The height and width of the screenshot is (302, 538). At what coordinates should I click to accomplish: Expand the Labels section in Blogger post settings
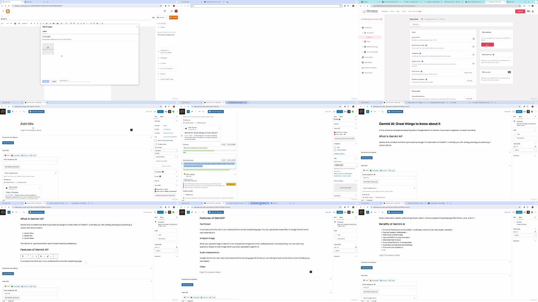coord(158,27)
